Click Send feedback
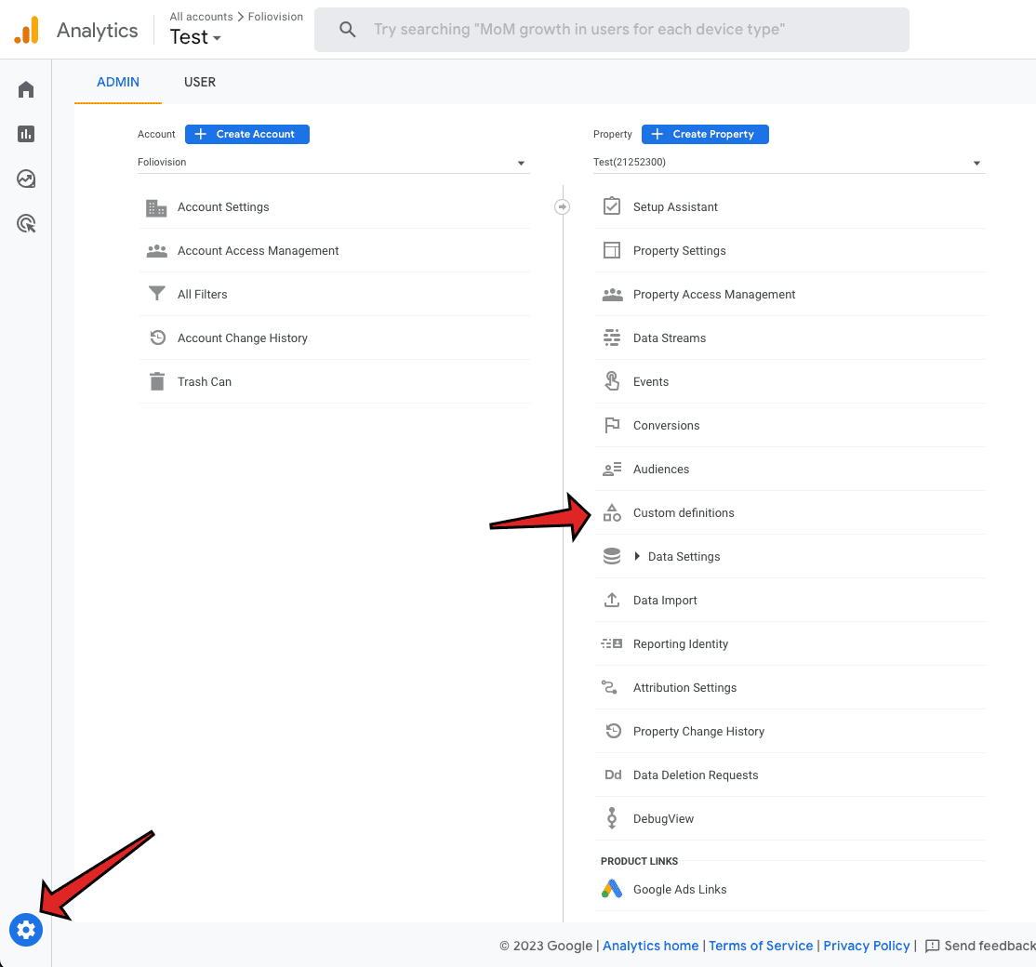 pyautogui.click(x=980, y=946)
